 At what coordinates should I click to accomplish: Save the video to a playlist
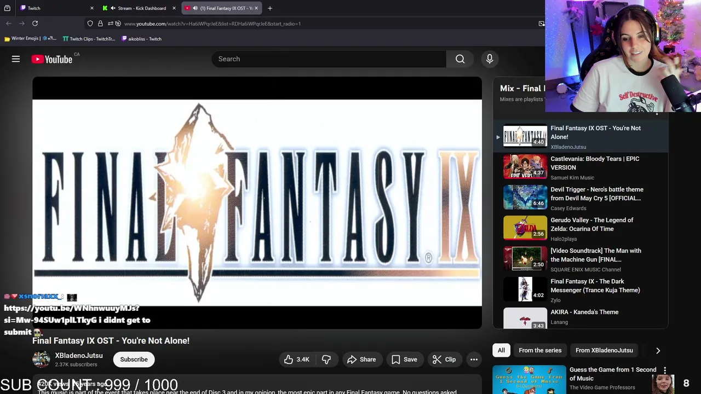click(x=404, y=360)
